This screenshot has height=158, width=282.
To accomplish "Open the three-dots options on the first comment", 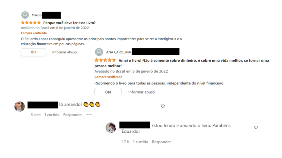I will [89, 115].
